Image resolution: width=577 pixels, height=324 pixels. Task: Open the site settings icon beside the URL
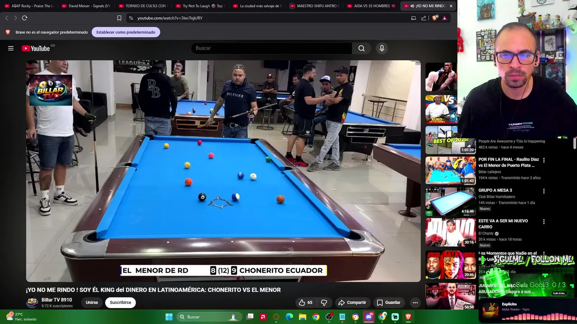pyautogui.click(x=131, y=18)
